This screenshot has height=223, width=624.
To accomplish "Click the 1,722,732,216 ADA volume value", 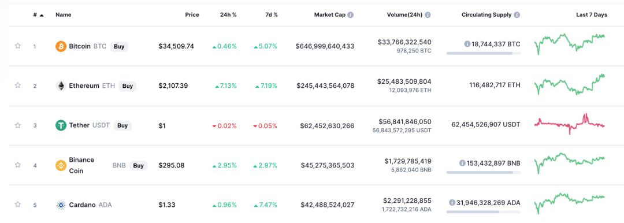I will pyautogui.click(x=407, y=210).
